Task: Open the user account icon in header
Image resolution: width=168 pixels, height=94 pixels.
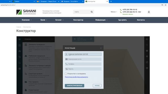Action: click(x=149, y=12)
